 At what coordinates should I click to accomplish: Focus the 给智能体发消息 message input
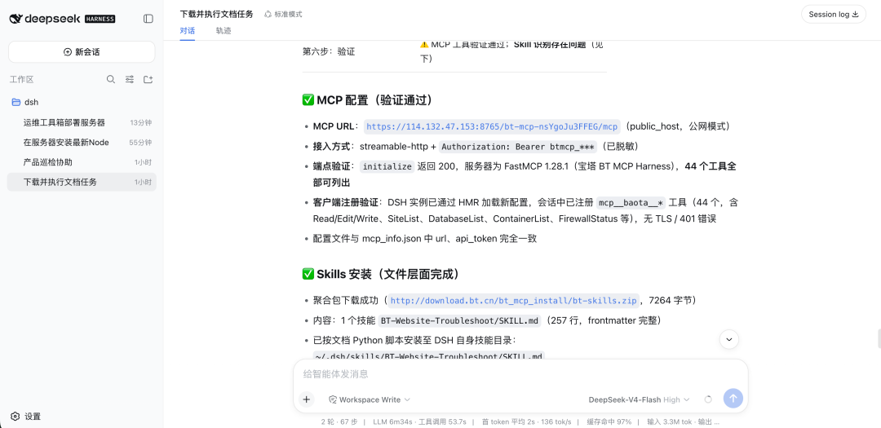tap(520, 373)
